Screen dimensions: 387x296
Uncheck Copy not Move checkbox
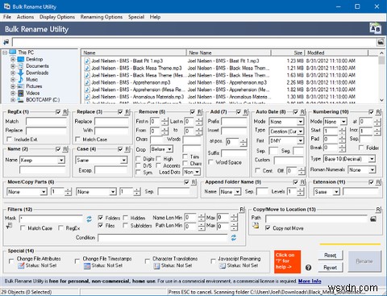tap(268, 228)
